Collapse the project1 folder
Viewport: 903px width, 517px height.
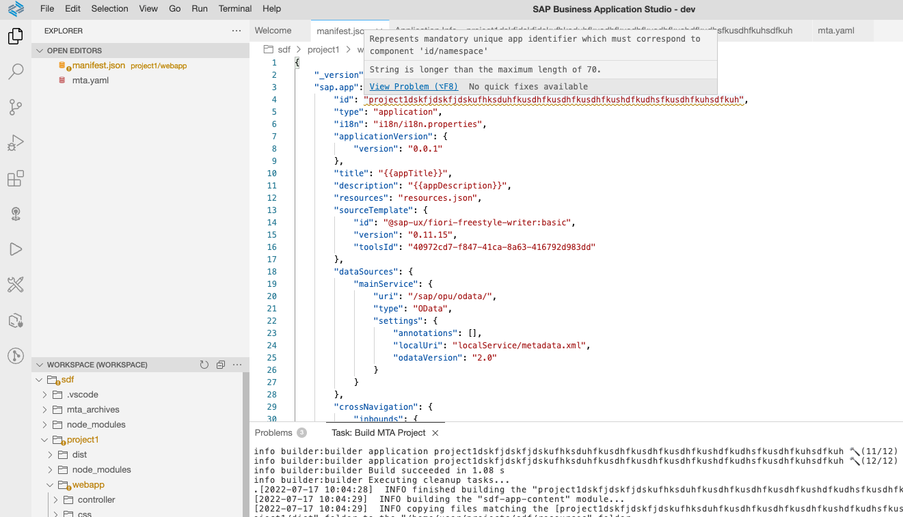pos(45,440)
